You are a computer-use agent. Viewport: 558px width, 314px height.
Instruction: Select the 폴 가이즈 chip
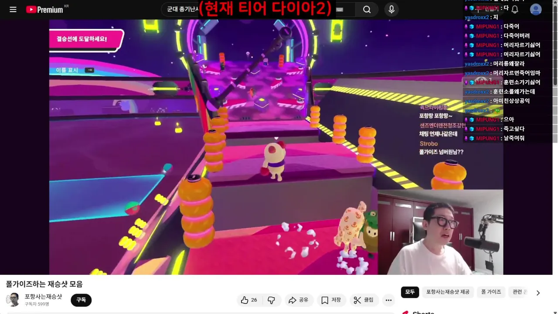(x=491, y=292)
